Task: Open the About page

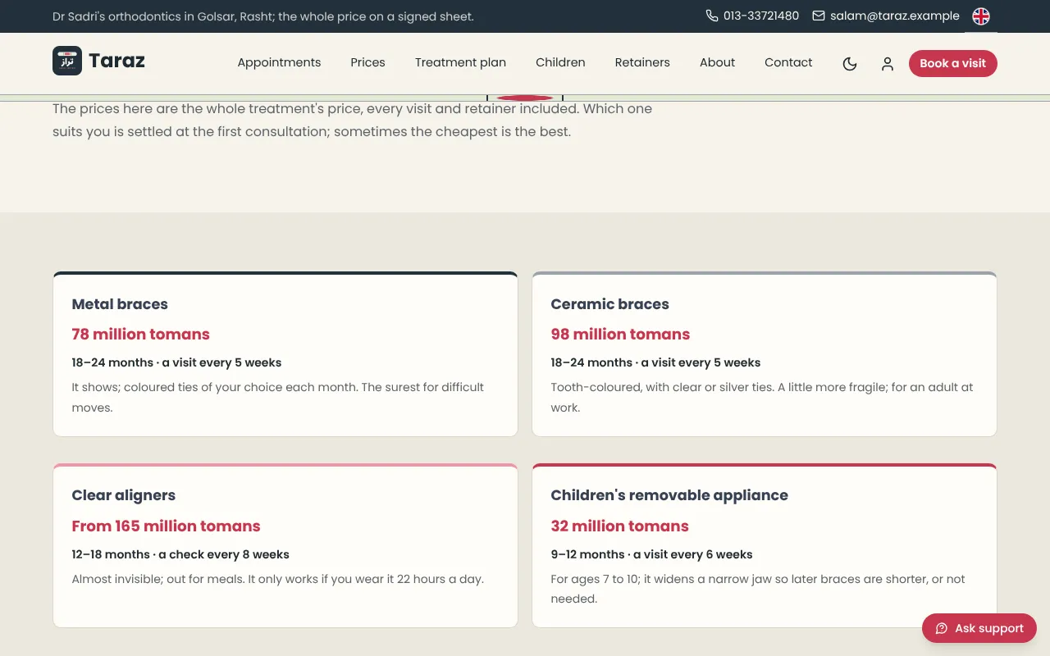Action: click(717, 62)
